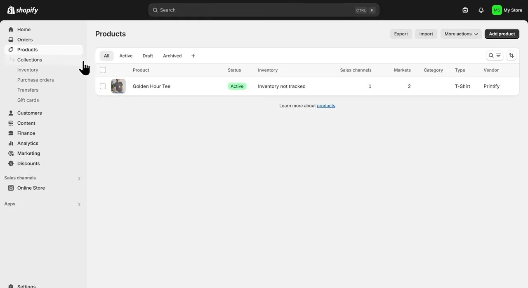
Task: Check the Golden Hour Tee row checkbox
Action: [x=103, y=86]
